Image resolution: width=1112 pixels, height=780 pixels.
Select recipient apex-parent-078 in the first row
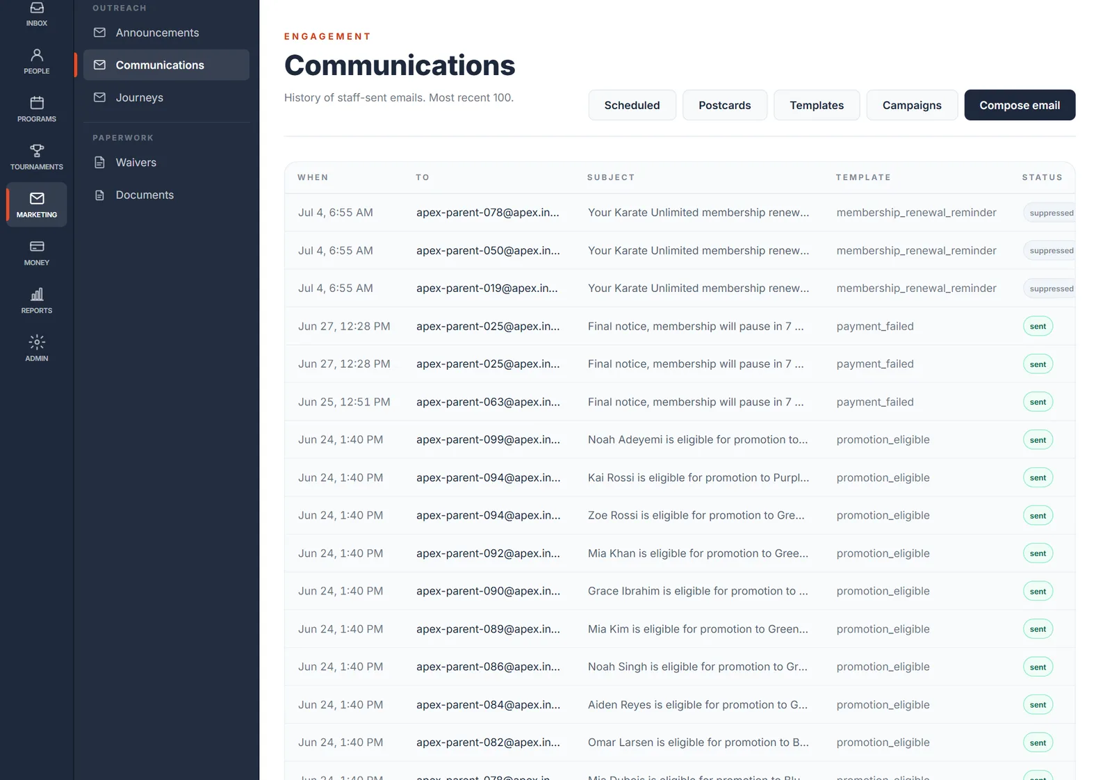488,213
